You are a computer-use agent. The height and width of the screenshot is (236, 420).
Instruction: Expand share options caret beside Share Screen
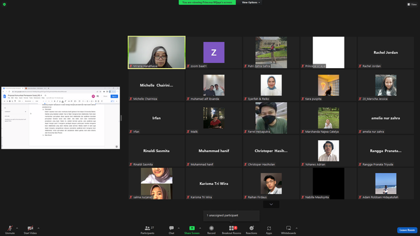point(200,228)
